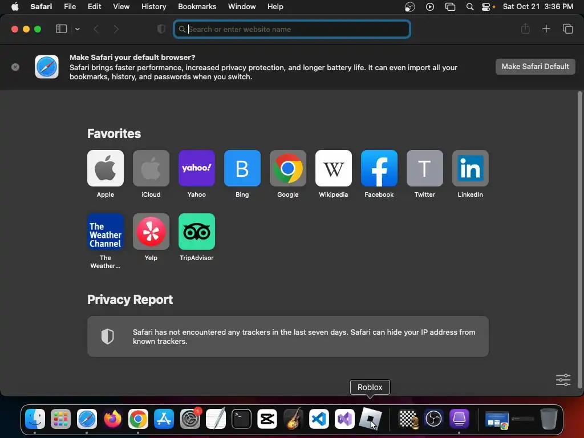Toggle the Safari sidebar
The width and height of the screenshot is (584, 438).
pyautogui.click(x=61, y=29)
